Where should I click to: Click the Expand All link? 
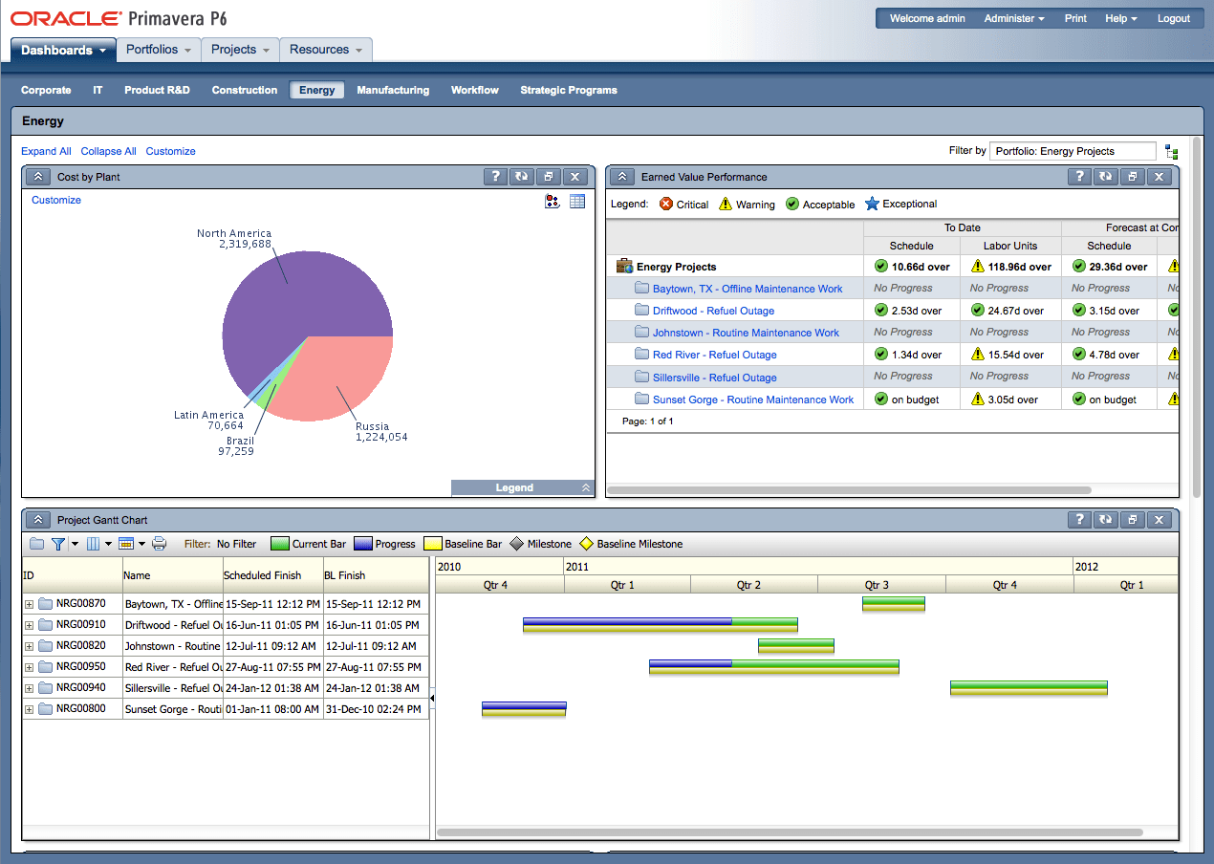pos(46,151)
